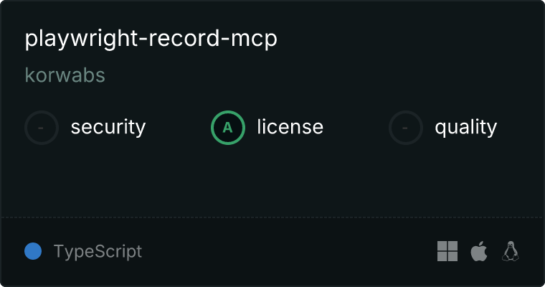The image size is (545, 287).
Task: Select the green license grade A badge
Action: point(228,128)
